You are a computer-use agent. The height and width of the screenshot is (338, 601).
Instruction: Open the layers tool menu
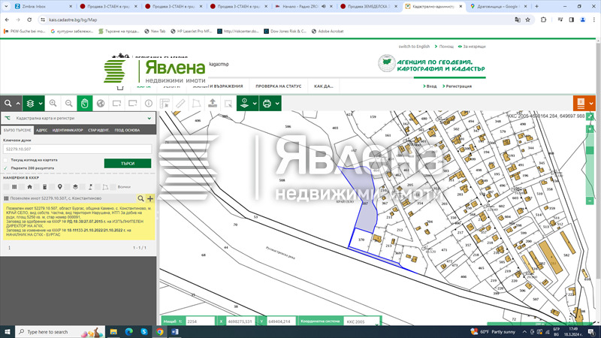coord(34,103)
